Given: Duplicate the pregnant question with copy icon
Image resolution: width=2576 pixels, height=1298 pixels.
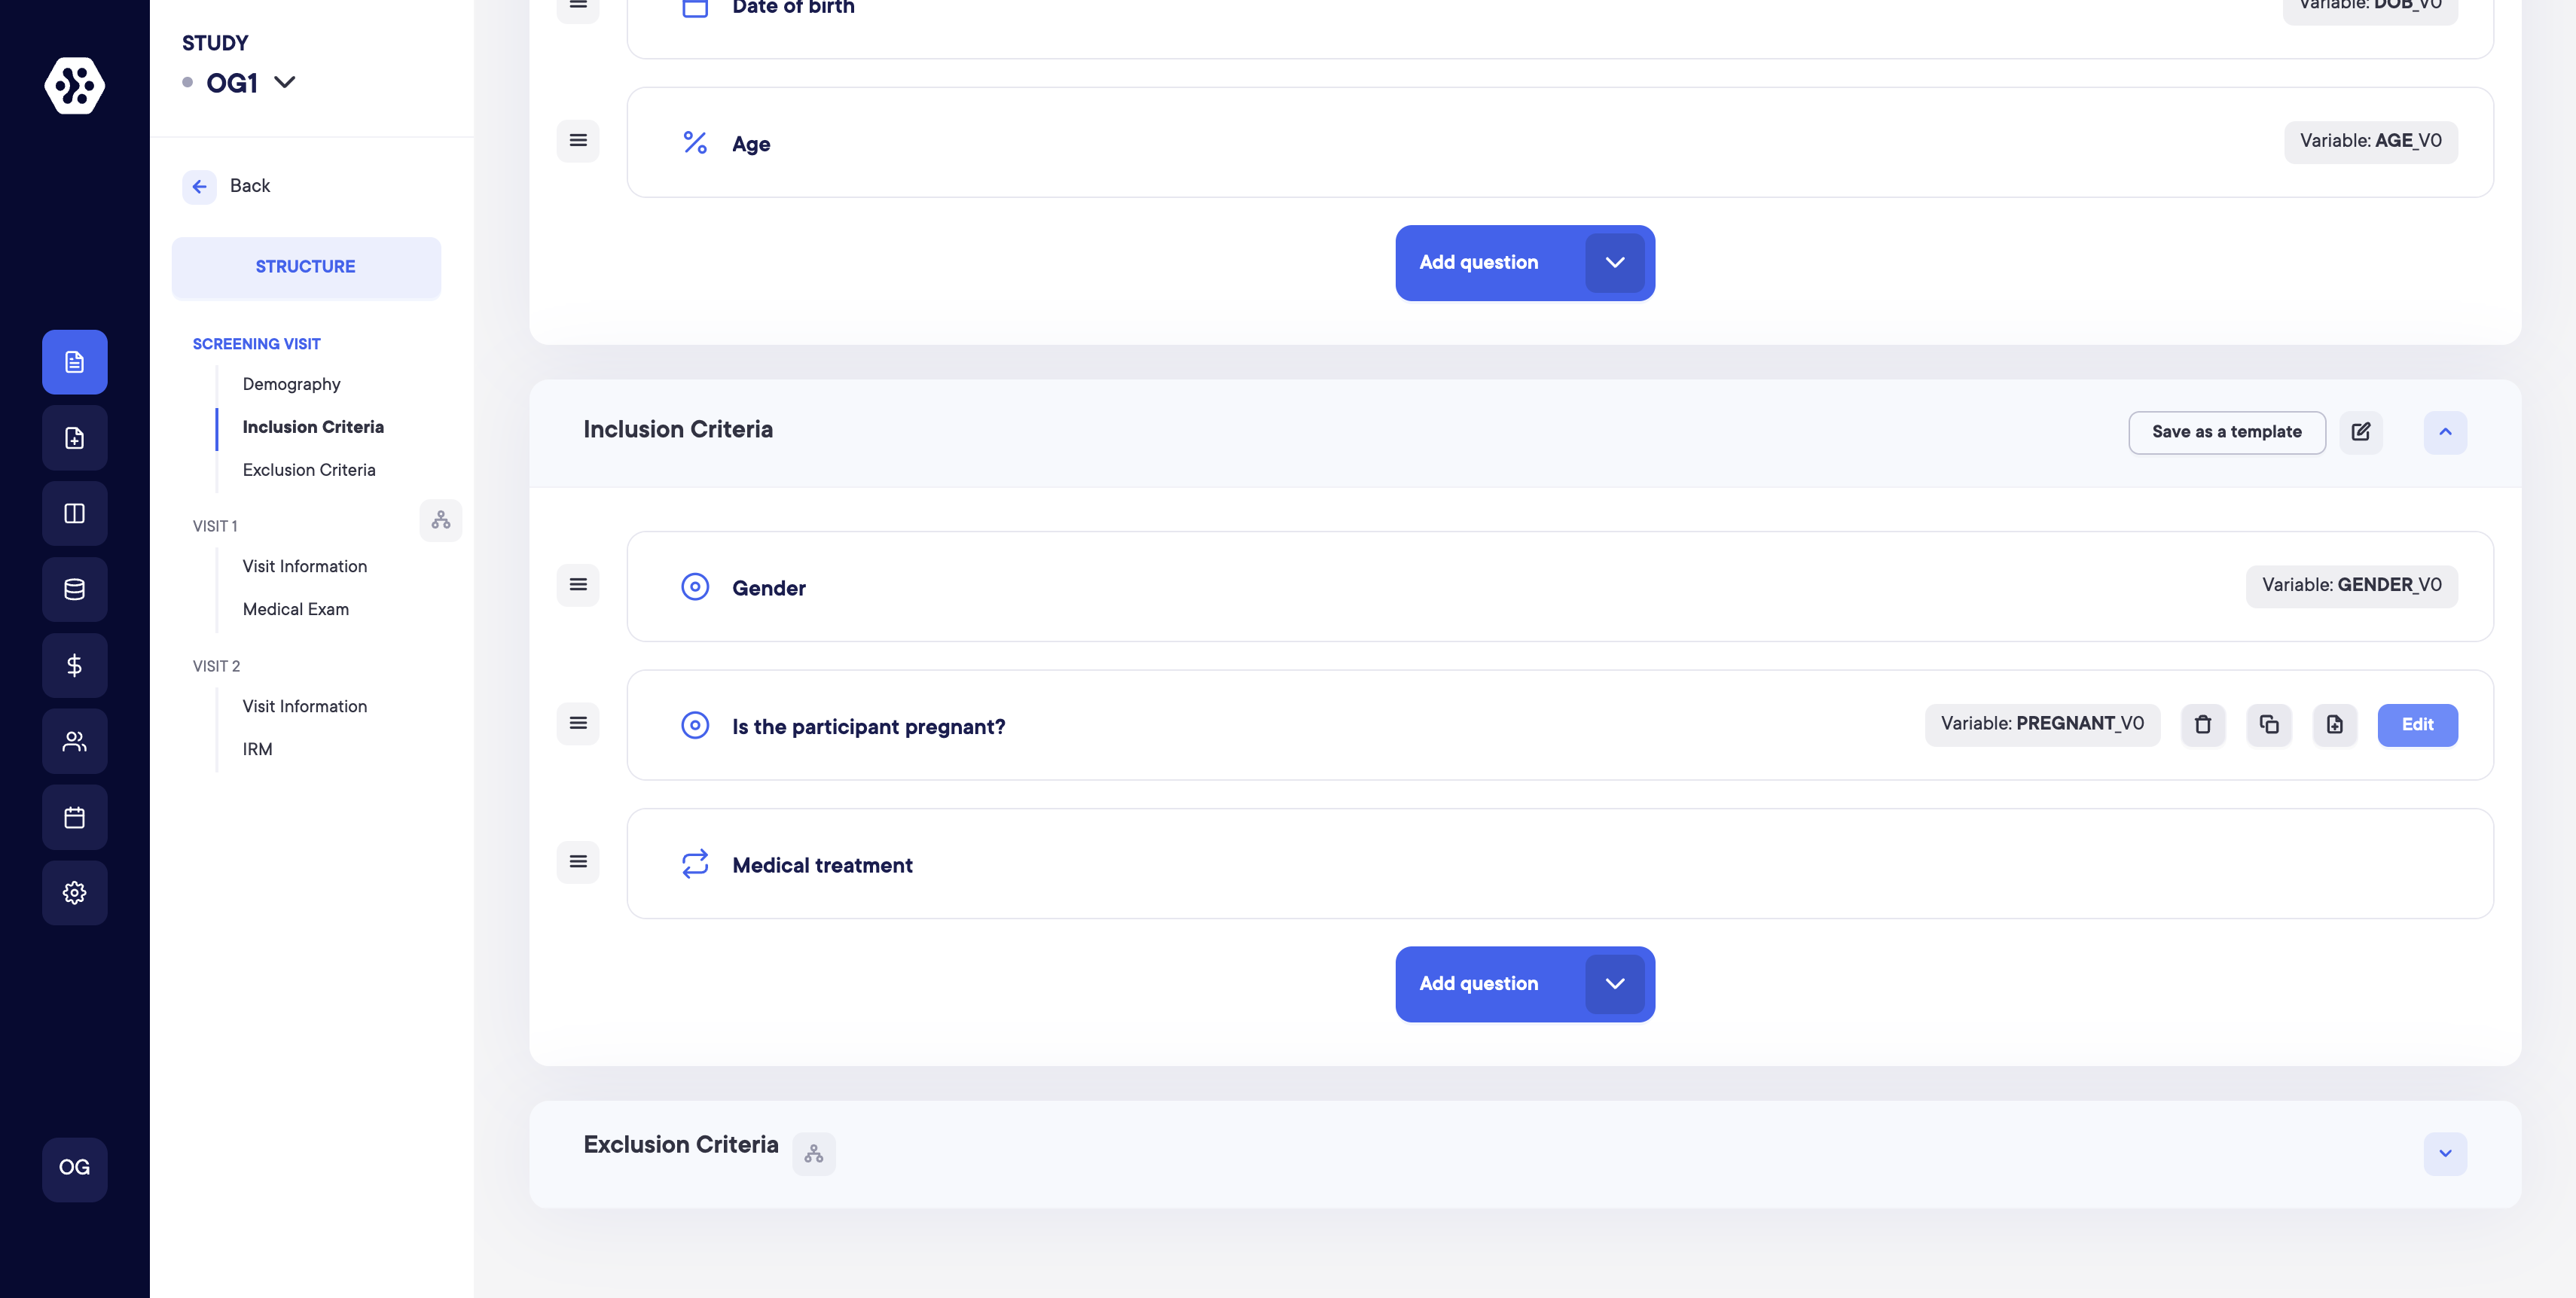Looking at the screenshot, I should point(2269,726).
